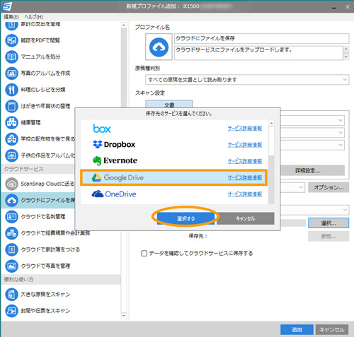Click the ScanSnap logo in title bar
The height and width of the screenshot is (337, 354).
tap(6, 6)
